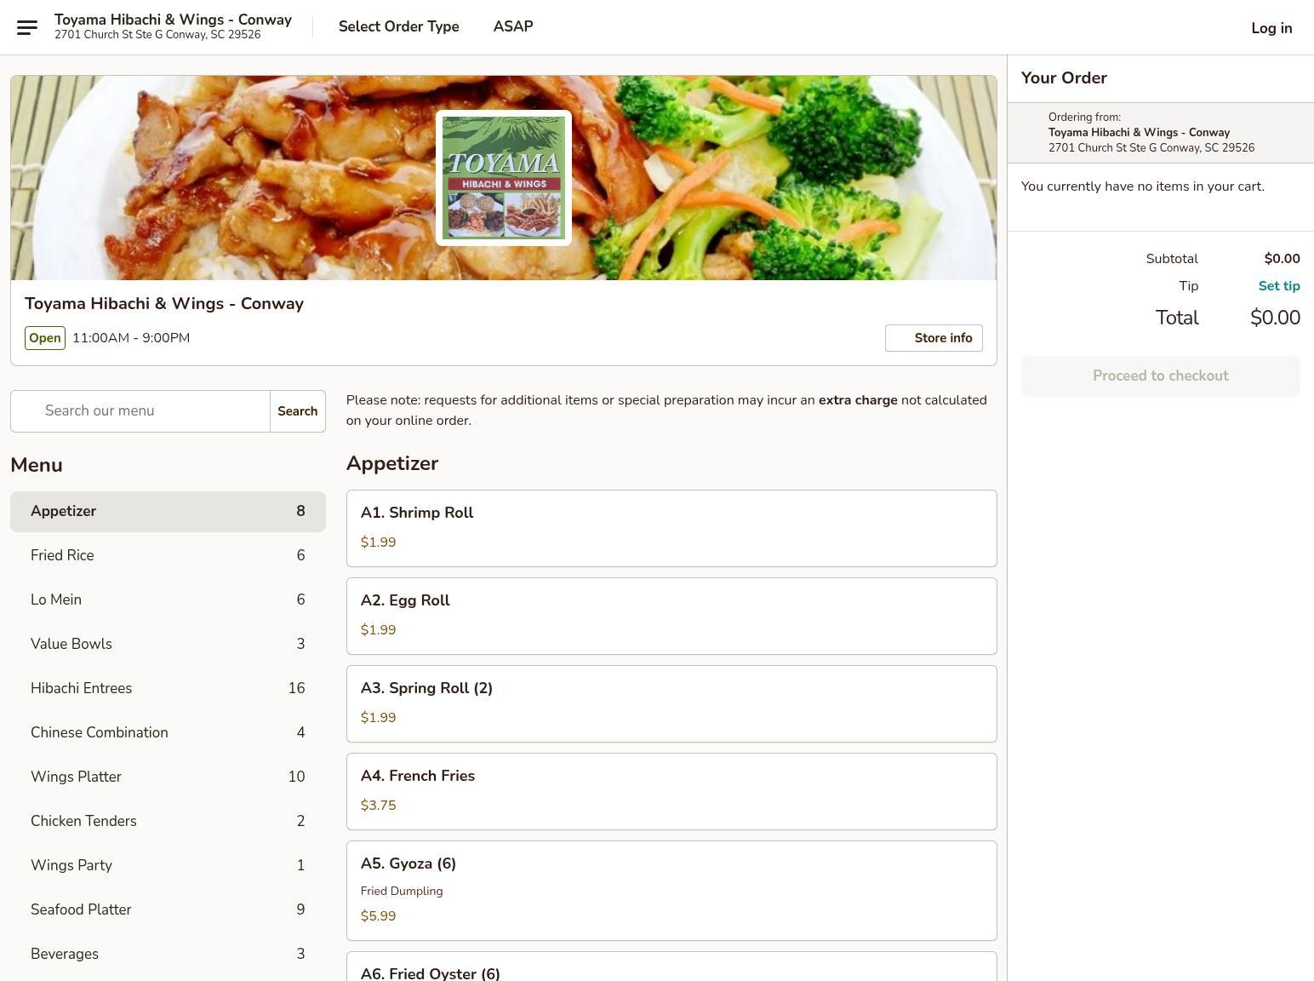The width and height of the screenshot is (1314, 981).
Task: Click the Ordering from address text
Action: pyautogui.click(x=1151, y=148)
